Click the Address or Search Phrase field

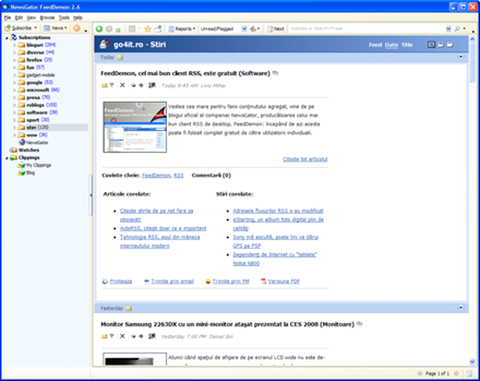[x=367, y=29]
